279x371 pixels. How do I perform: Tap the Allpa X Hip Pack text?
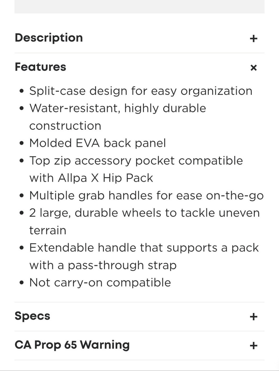pyautogui.click(x=105, y=178)
